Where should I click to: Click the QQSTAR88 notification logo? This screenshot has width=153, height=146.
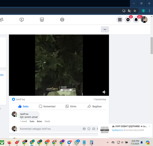click(105, 130)
